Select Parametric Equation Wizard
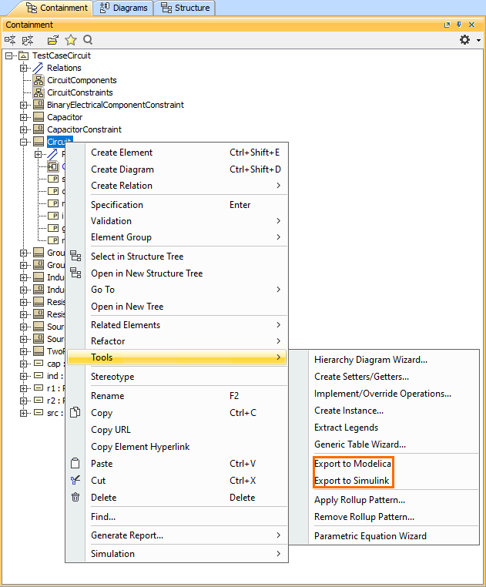The width and height of the screenshot is (486, 587). [384, 535]
